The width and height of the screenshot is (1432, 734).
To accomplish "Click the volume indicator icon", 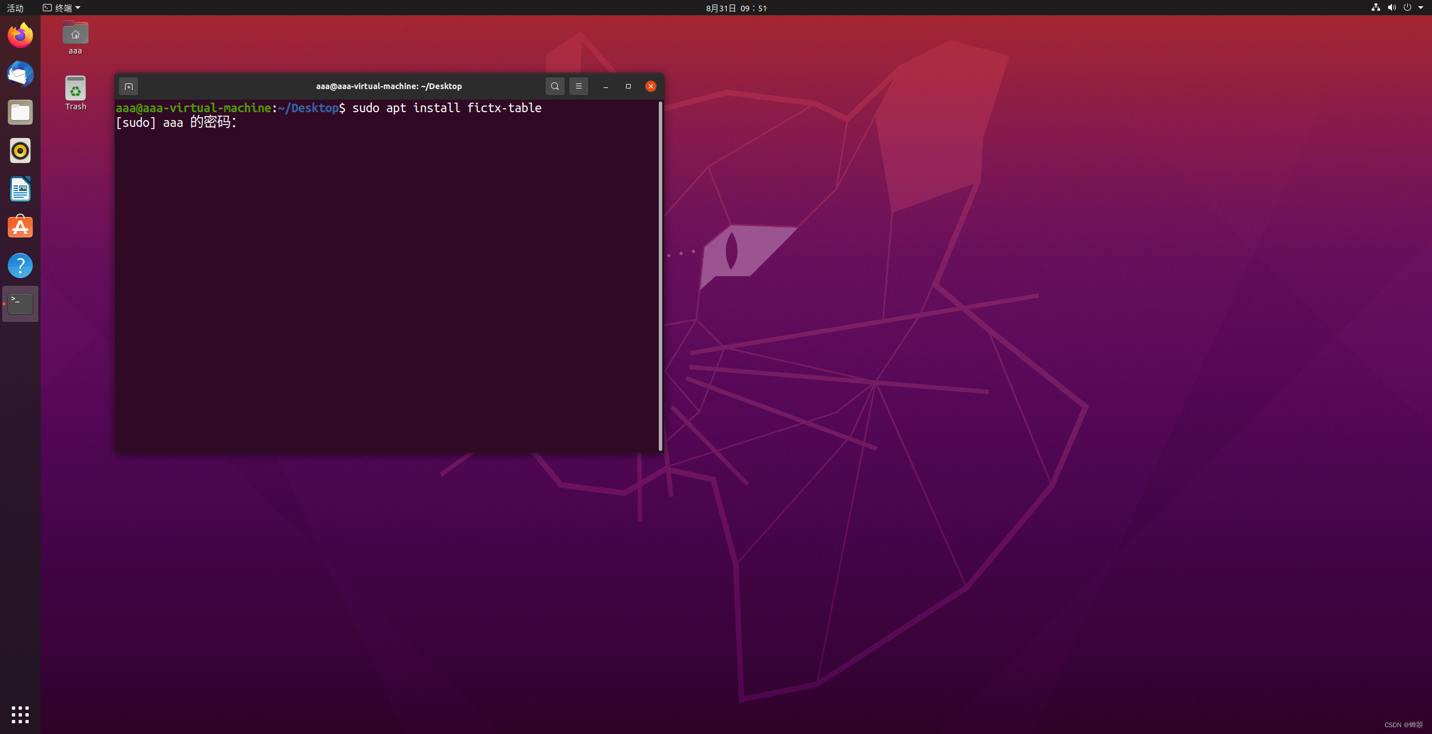I will point(1391,8).
